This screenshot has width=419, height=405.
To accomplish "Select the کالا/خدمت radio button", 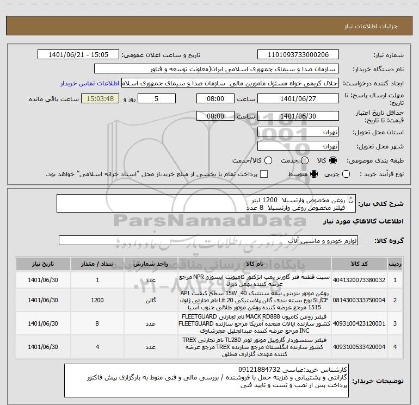I will (268, 160).
